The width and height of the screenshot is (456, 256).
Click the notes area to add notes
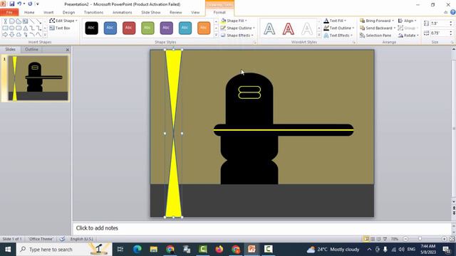point(261,228)
